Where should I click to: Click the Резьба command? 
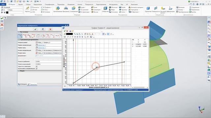click(x=122, y=7)
